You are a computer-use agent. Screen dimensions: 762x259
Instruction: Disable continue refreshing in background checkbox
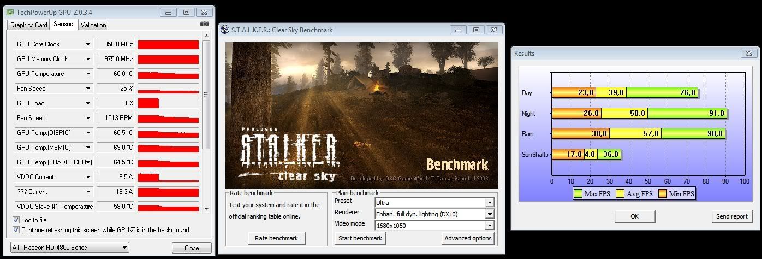(16, 230)
